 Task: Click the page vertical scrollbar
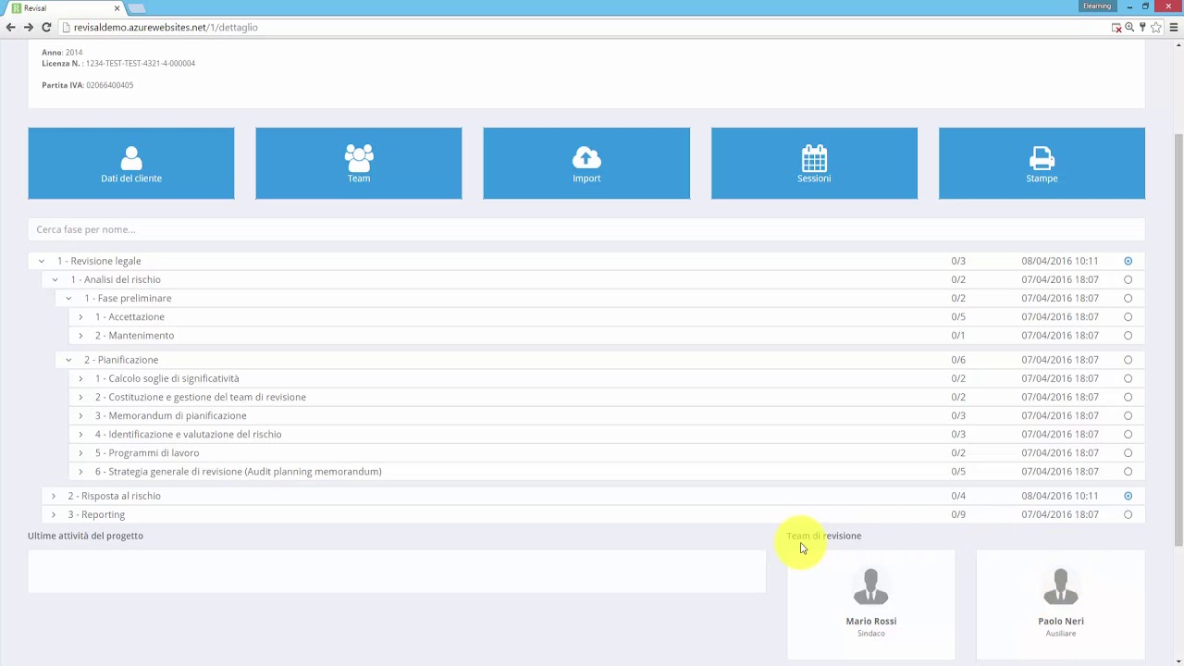[1178, 338]
